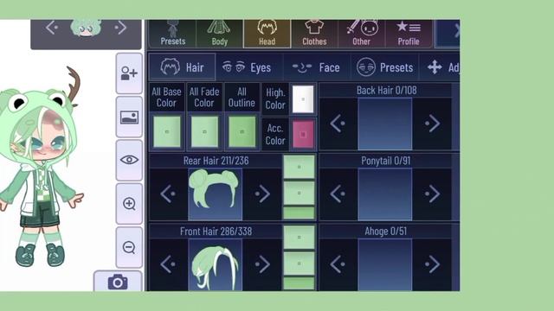The height and width of the screenshot is (311, 554).
Task: Open the Presets category tab
Action: coord(172,34)
